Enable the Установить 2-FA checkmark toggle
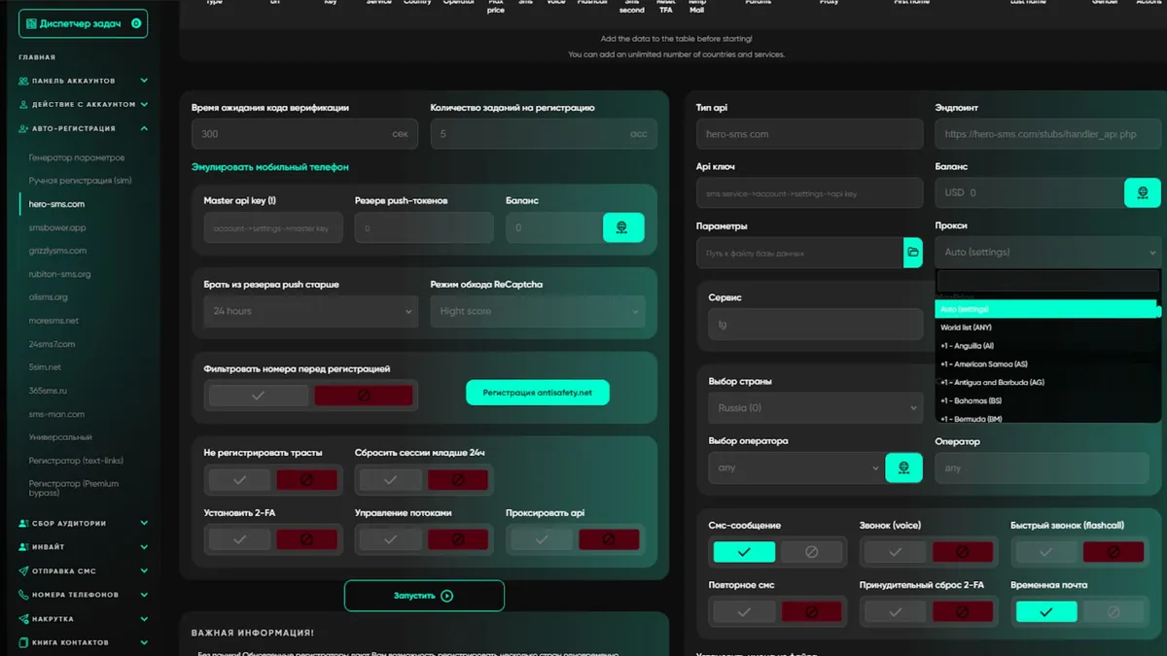The width and height of the screenshot is (1167, 656). (239, 538)
